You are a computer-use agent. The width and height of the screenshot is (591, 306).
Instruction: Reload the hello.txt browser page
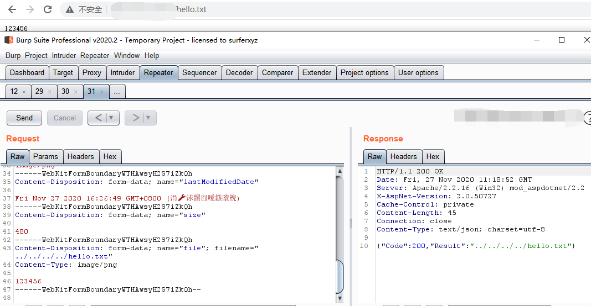(x=48, y=9)
